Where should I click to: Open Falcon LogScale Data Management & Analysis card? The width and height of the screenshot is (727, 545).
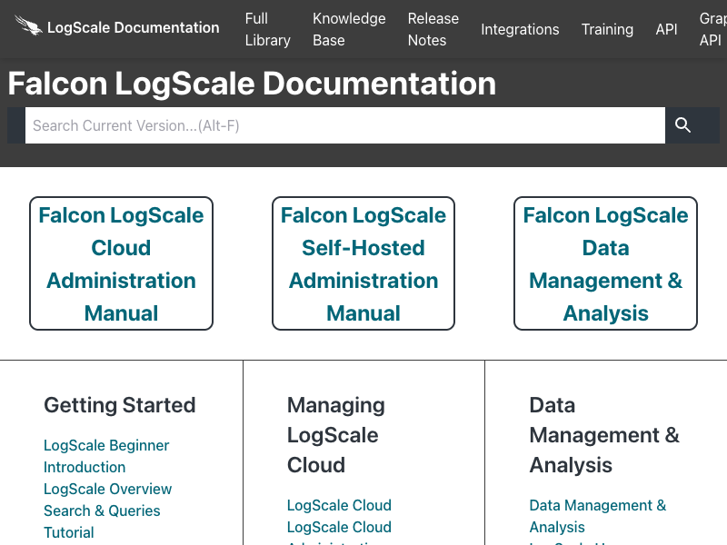tap(605, 263)
